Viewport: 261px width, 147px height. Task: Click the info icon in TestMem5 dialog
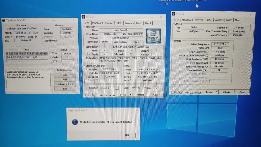75,122
